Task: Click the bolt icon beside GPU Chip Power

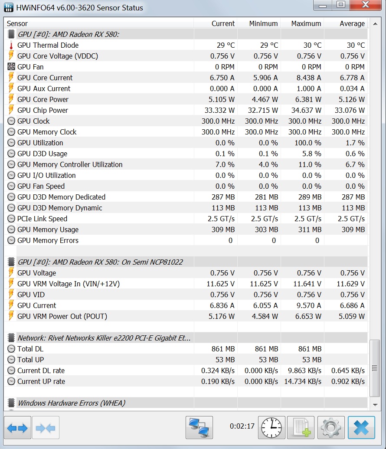Action: (x=11, y=110)
